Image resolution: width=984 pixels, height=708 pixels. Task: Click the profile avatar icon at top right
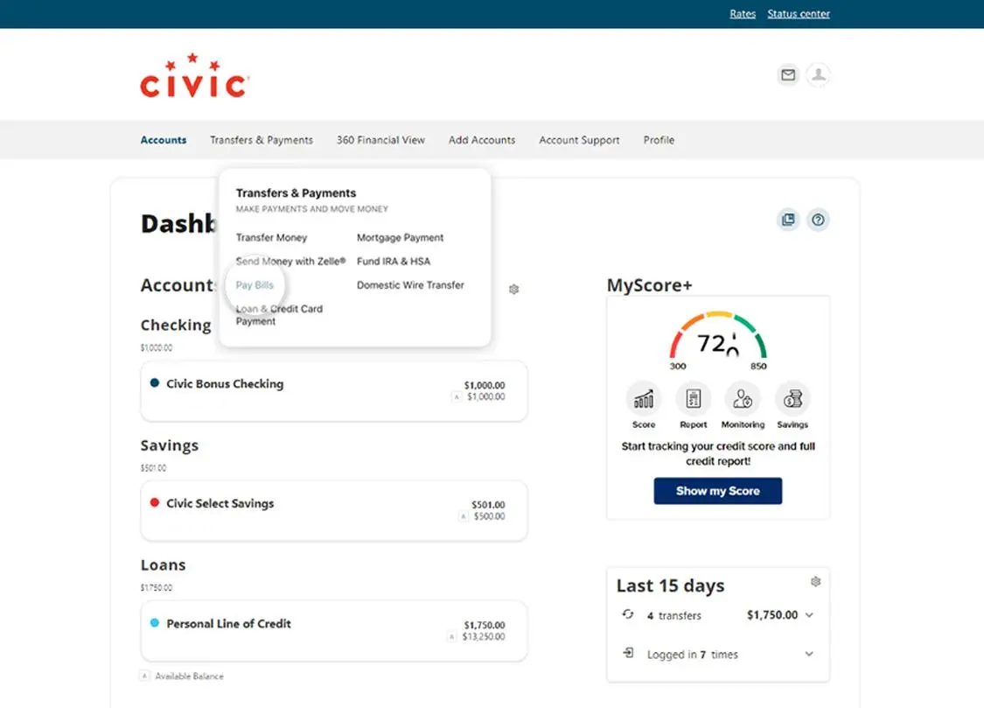click(818, 75)
